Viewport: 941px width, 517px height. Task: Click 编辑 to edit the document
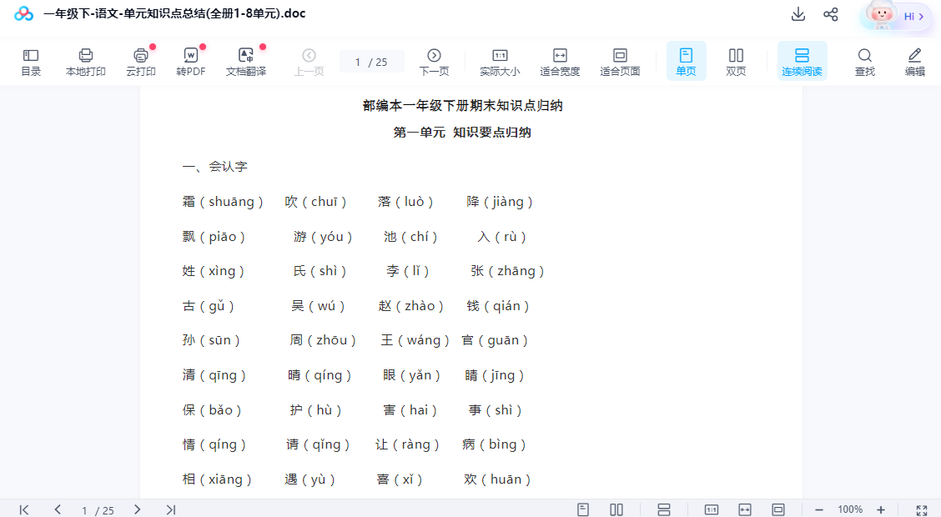(x=915, y=62)
